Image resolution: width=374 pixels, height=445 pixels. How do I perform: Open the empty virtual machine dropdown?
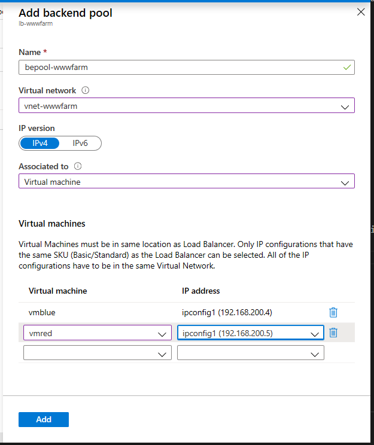[x=97, y=353]
